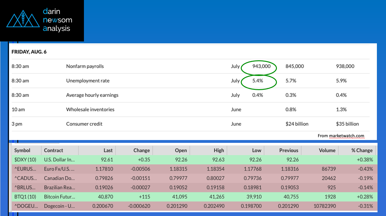The image size is (386, 216).
Task: Open the marketwatch.com source link
Action: 346,136
